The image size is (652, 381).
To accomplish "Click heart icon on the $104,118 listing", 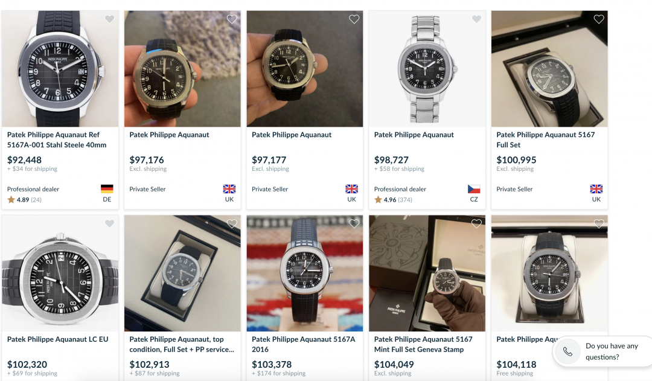I will 599,224.
